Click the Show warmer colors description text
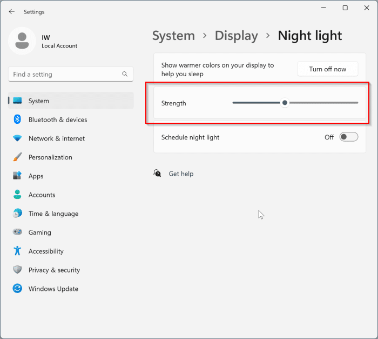 click(x=218, y=70)
